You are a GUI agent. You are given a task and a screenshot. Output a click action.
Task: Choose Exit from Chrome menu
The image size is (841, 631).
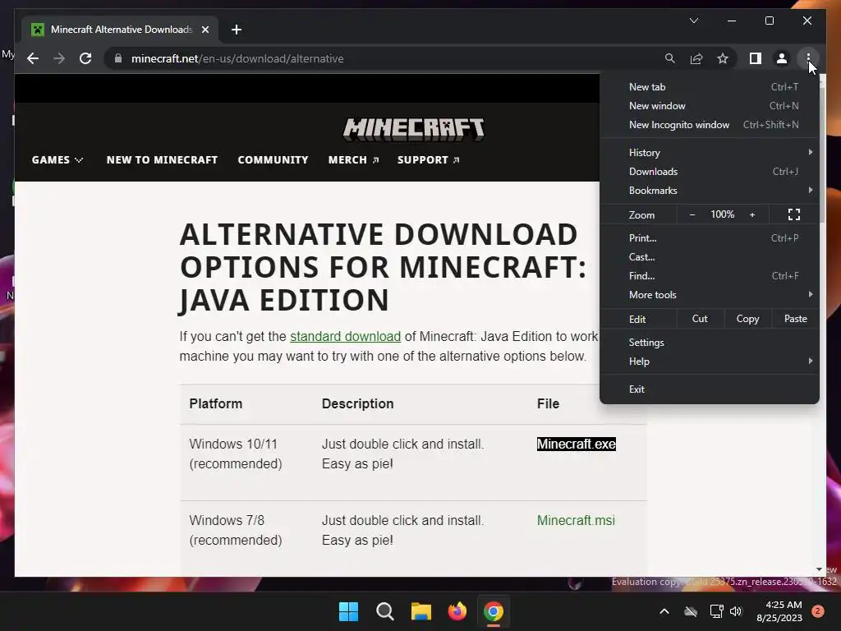tap(710, 389)
